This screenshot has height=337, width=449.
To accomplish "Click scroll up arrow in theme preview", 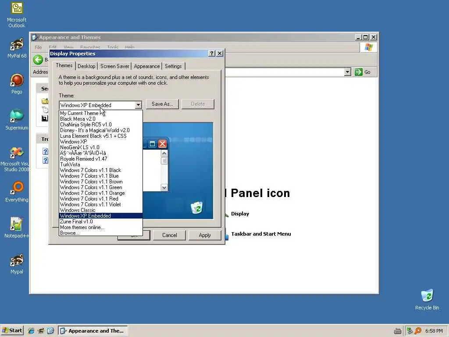I will (164, 153).
